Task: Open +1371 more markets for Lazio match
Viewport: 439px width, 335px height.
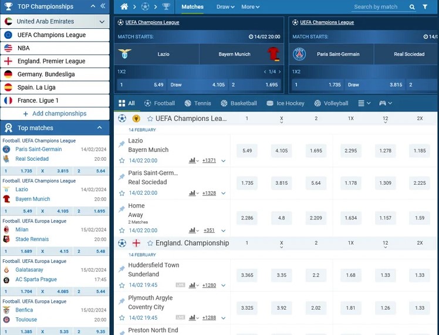Action: pyautogui.click(x=209, y=161)
